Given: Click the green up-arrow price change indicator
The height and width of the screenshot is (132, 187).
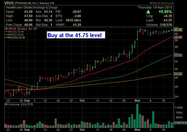Looking at the screenshot, I should (148, 12).
